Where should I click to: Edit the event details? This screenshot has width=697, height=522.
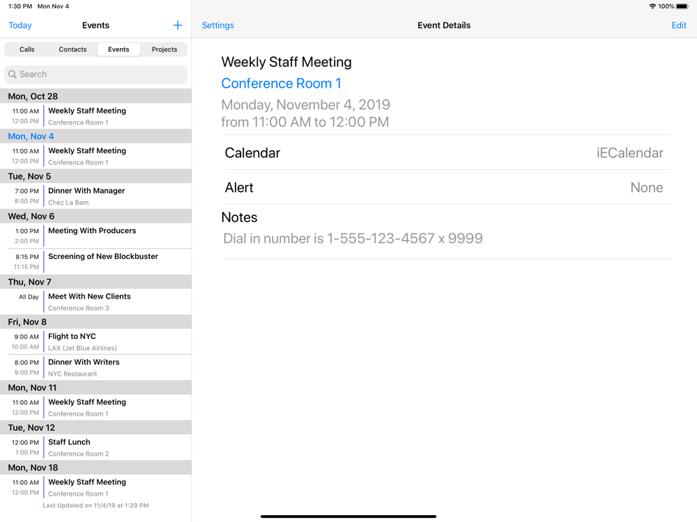[x=678, y=26]
